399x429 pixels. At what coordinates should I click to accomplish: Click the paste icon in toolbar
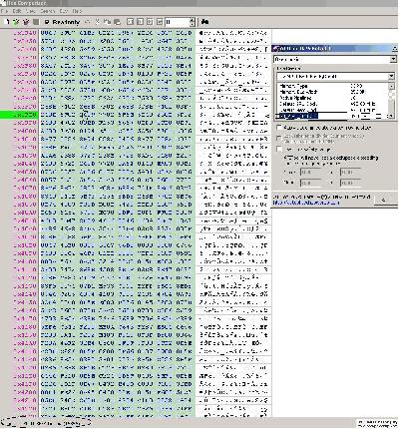(117, 22)
